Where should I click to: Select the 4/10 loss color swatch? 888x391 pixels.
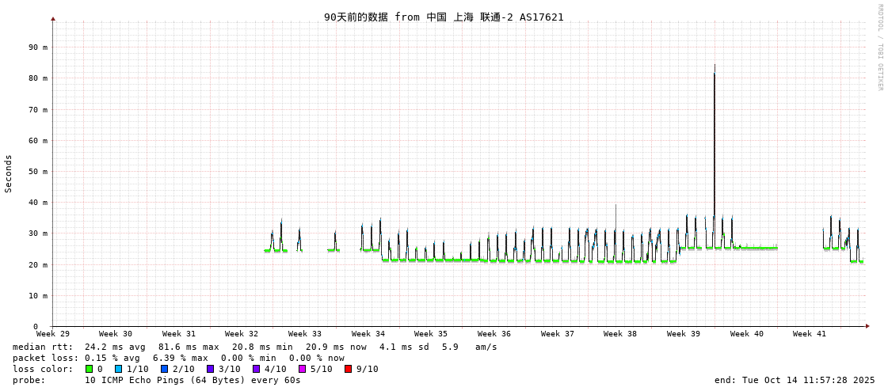coord(256,369)
